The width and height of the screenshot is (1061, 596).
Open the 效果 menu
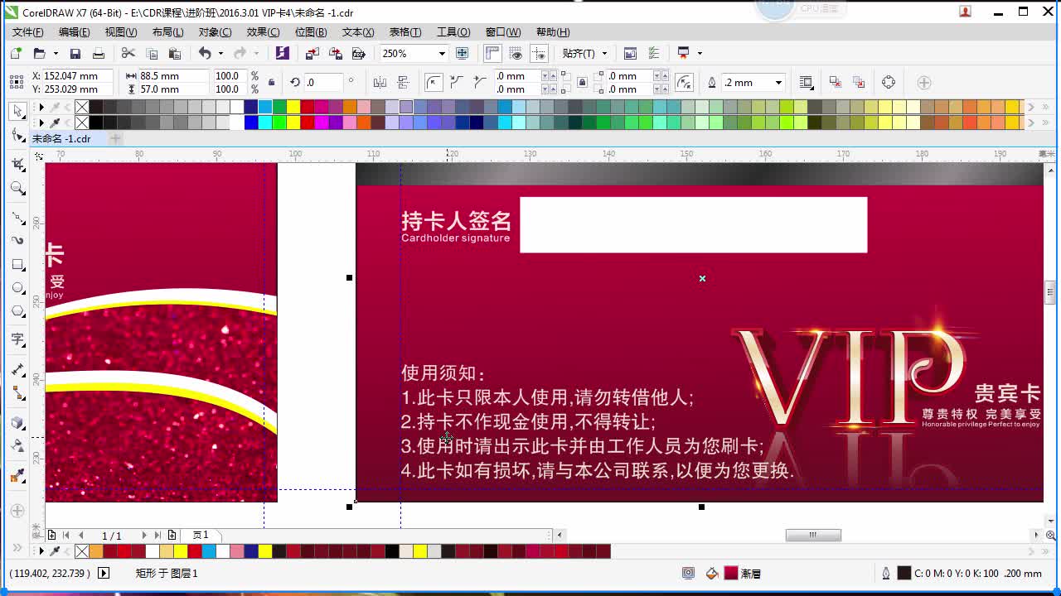[x=262, y=31]
